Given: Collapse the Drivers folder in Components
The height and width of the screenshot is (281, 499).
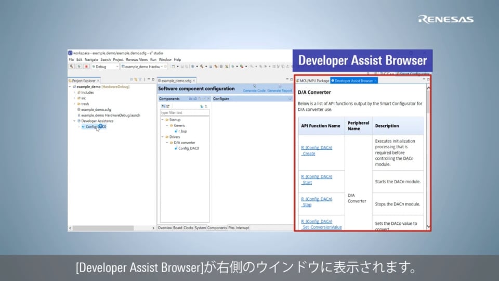Looking at the screenshot, I should [x=163, y=137].
